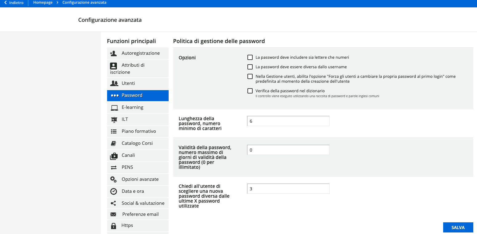
Task: Enable dictionary password verification
Action: point(250,91)
